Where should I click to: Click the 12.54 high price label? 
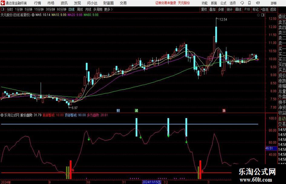pos(223,20)
